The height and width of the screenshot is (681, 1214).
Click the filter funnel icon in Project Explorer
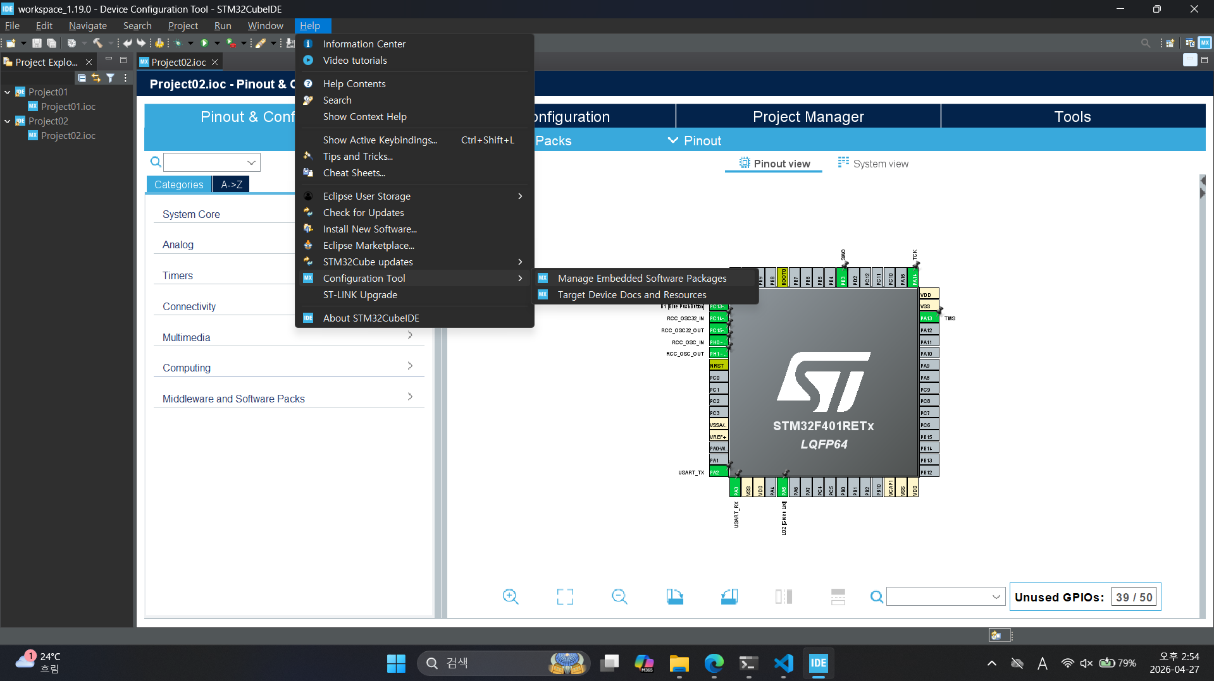[110, 78]
